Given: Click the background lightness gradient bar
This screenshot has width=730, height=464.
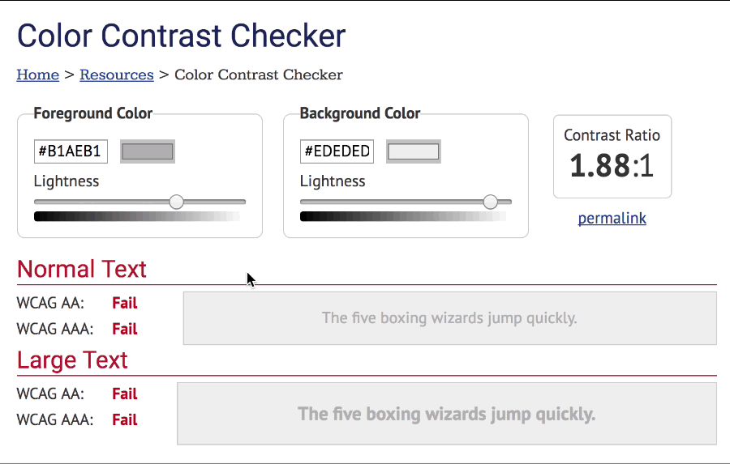Looking at the screenshot, I should (x=402, y=216).
